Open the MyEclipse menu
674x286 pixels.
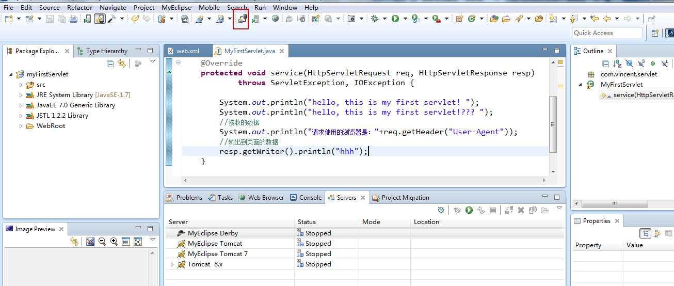point(176,7)
